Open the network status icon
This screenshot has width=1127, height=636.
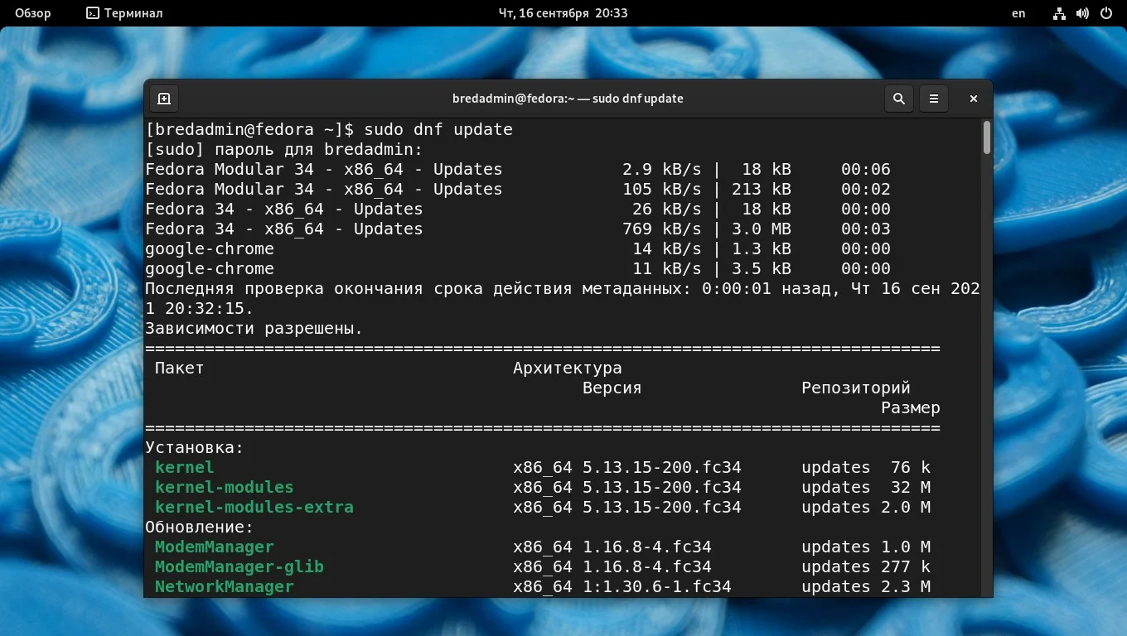point(1059,13)
